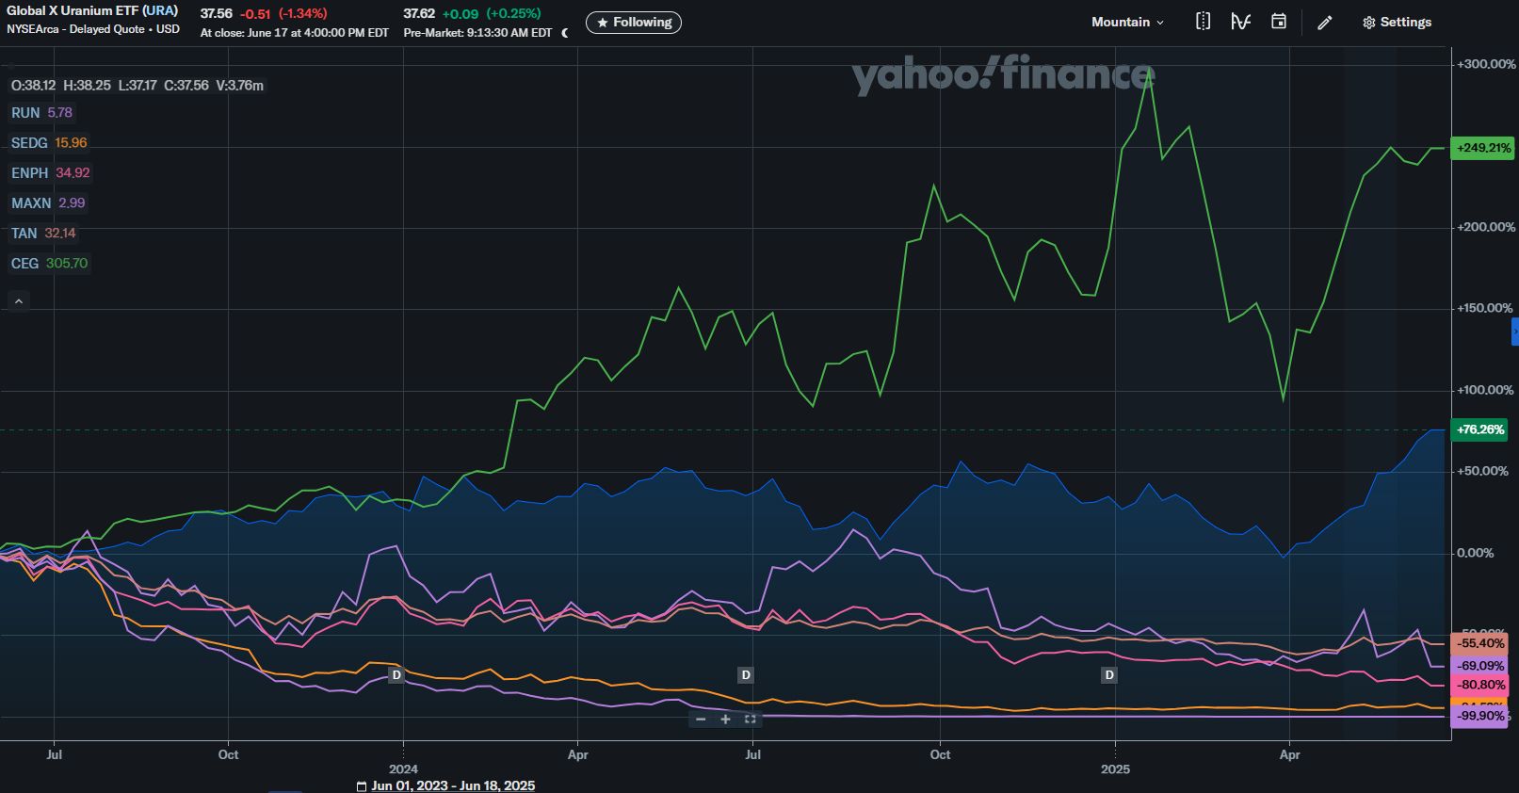
Task: Open the Mountain chart type dropdown
Action: point(1127,22)
